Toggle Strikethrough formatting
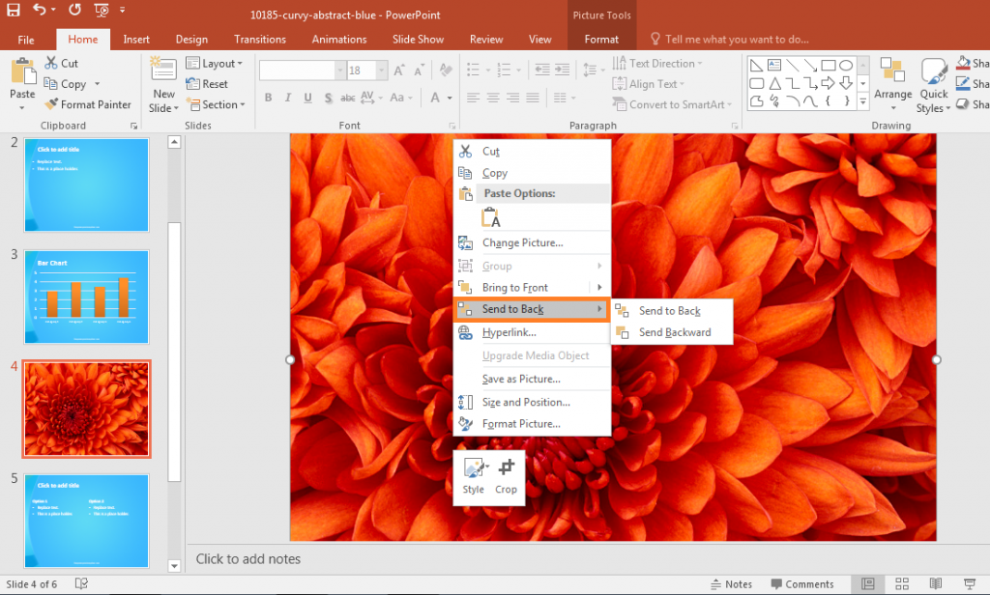This screenshot has height=595, width=990. coord(347,98)
